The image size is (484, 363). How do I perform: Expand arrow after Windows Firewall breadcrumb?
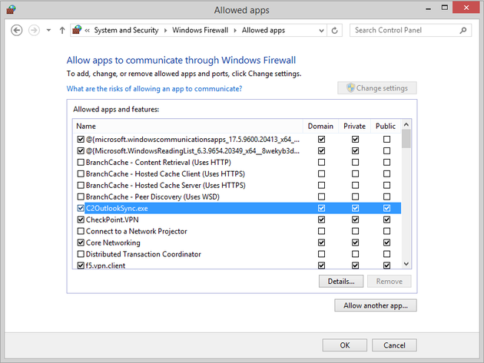(x=235, y=30)
